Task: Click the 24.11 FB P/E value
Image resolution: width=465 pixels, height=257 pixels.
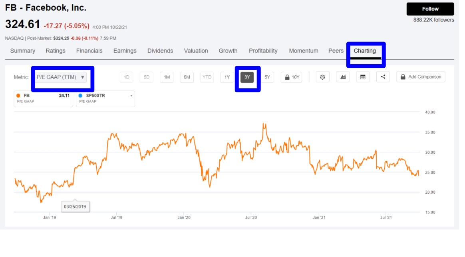Action: coord(64,96)
